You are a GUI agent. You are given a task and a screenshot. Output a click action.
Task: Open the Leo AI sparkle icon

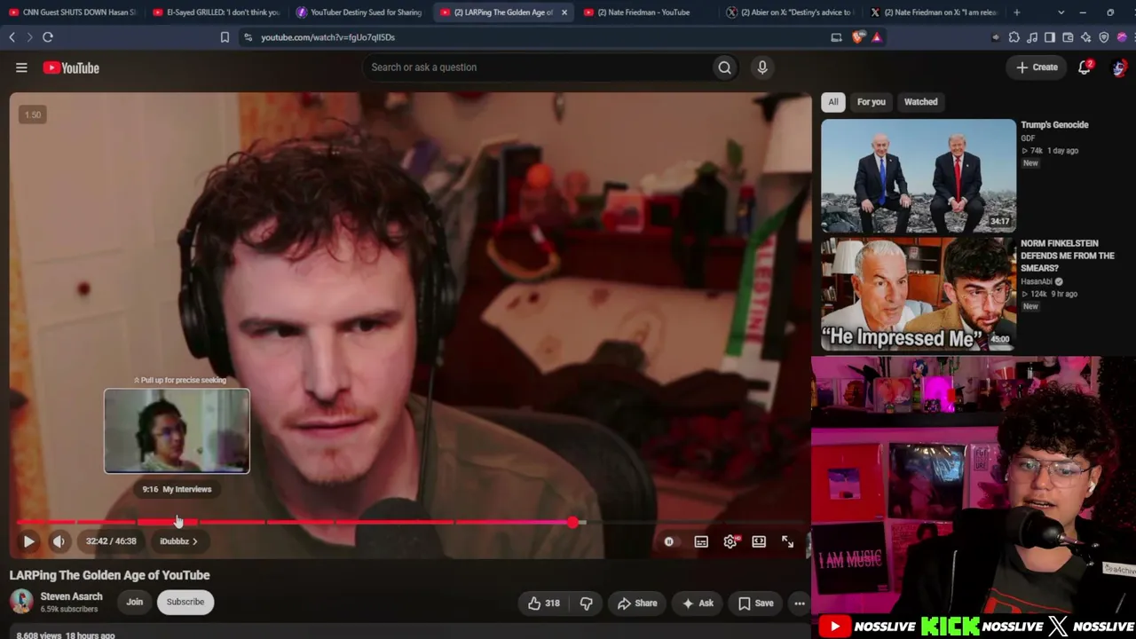click(1085, 37)
